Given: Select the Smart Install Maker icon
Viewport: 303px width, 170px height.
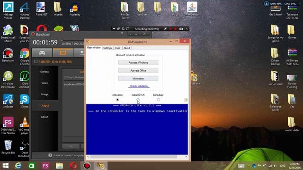Looking at the screenshot, I should (8, 33).
